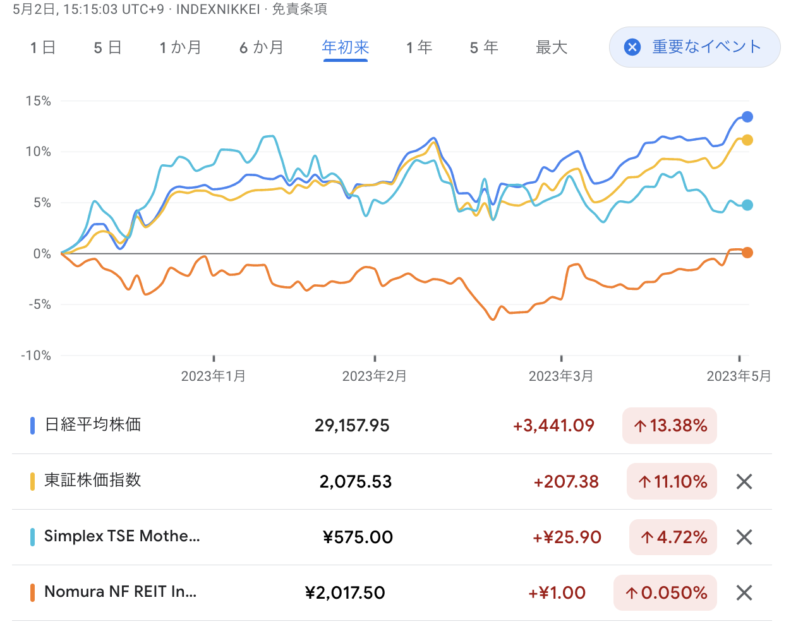Screen dimensions: 791x624
Task: Switch to the 5日 range tab
Action: (107, 48)
